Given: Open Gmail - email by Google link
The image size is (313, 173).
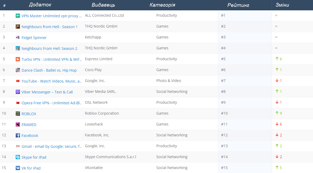Looking at the screenshot, I should pyautogui.click(x=52, y=146).
